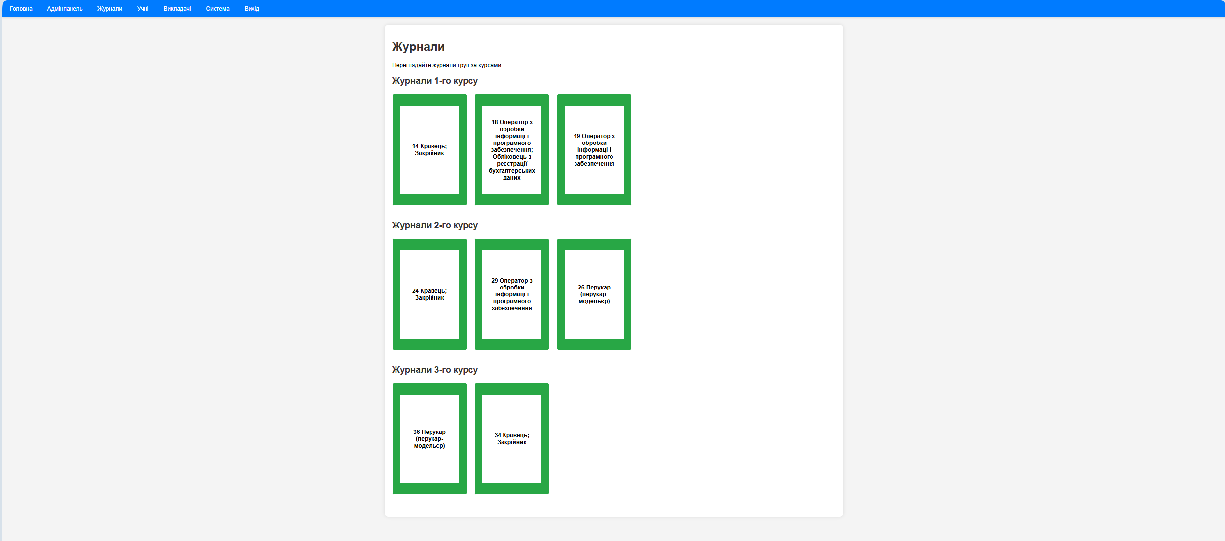Open the 14 Кравець; Закрійник journal card

429,150
